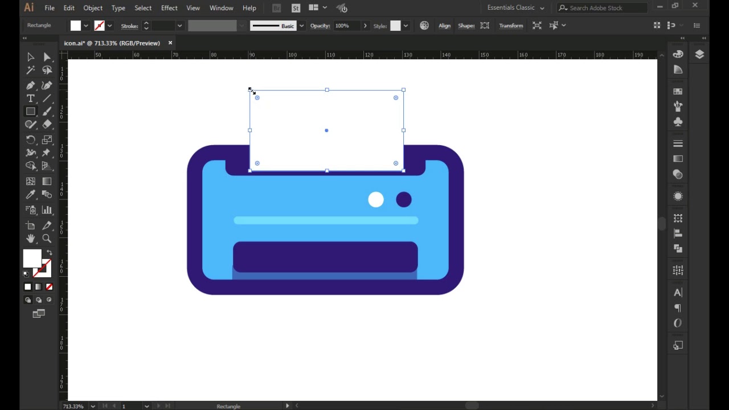Open the Swatches panel icon
This screenshot has height=410, width=729.
pyautogui.click(x=678, y=91)
